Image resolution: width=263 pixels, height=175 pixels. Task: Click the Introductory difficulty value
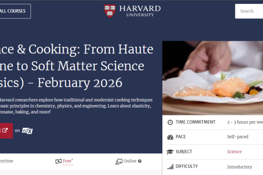click(239, 167)
